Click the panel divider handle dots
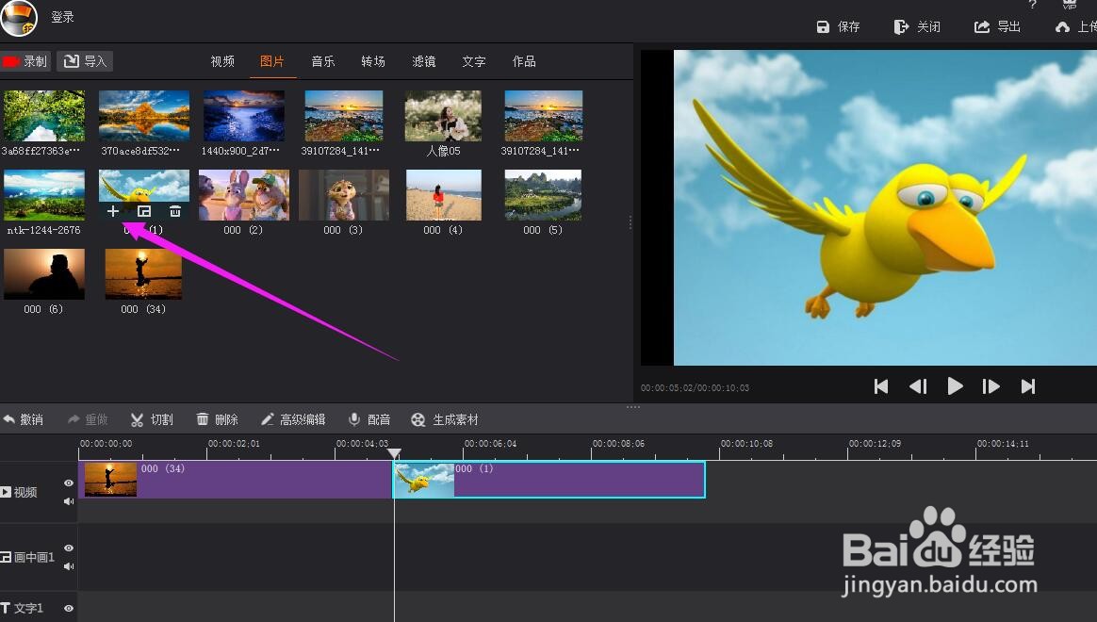The width and height of the screenshot is (1097, 622). click(633, 406)
